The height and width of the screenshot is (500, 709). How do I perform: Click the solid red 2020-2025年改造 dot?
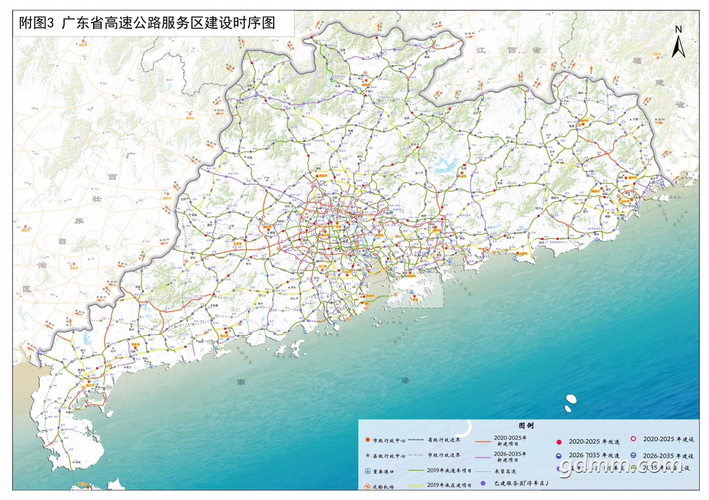click(x=559, y=442)
